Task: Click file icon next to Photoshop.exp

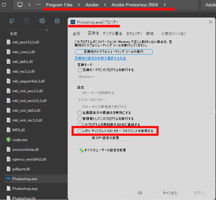Action: point(9,188)
